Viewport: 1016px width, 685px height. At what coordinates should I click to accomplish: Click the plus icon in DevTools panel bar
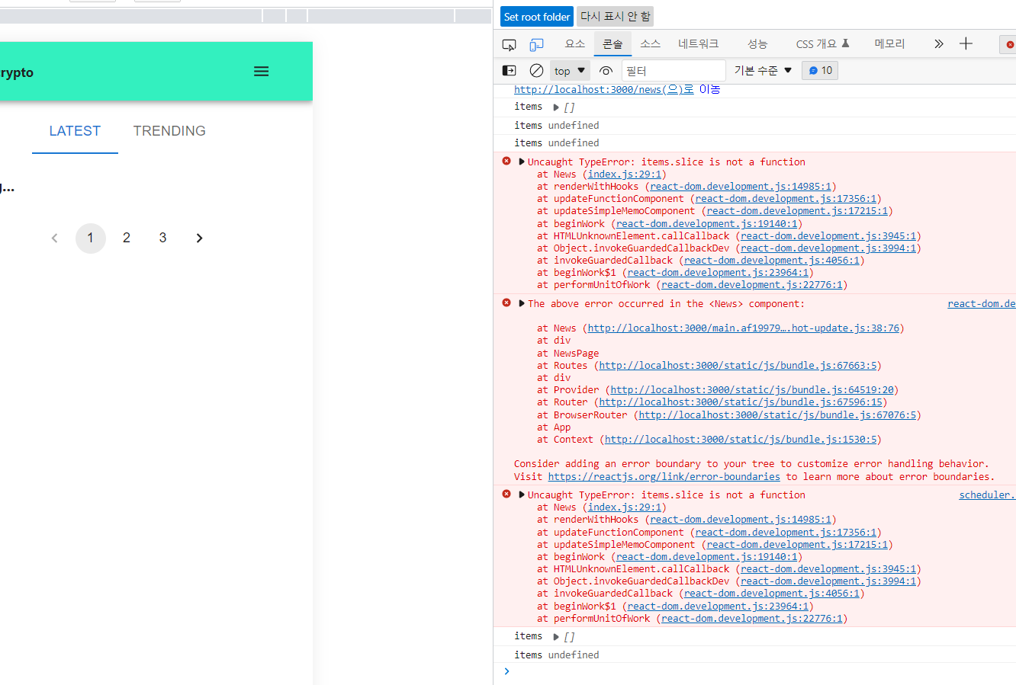pos(966,43)
